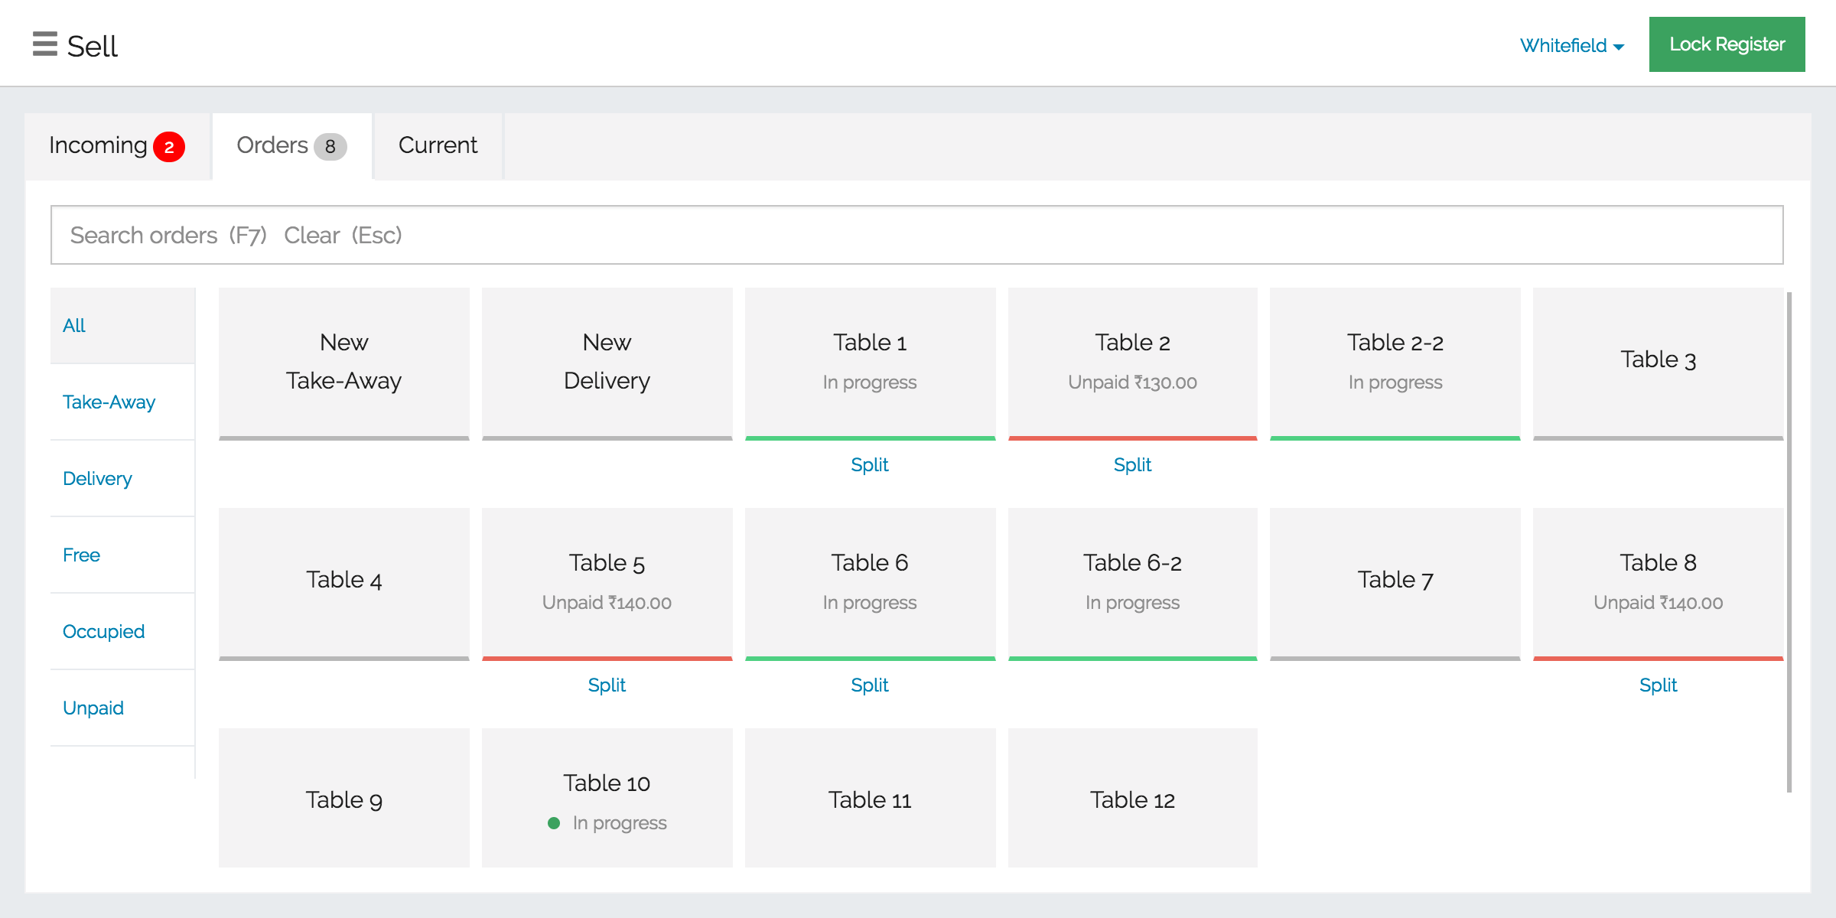Viewport: 1836px width, 918px height.
Task: Open the hamburger menu icon
Action: click(45, 44)
